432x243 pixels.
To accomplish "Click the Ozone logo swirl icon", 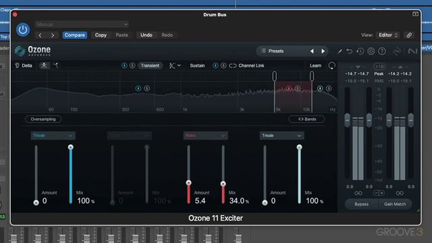I will click(20, 51).
